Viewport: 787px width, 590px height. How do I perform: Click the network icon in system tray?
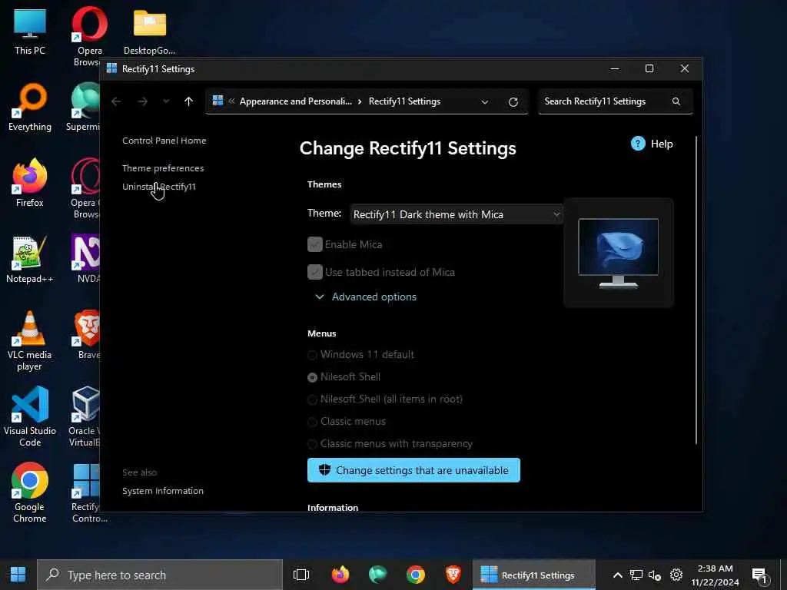(636, 575)
